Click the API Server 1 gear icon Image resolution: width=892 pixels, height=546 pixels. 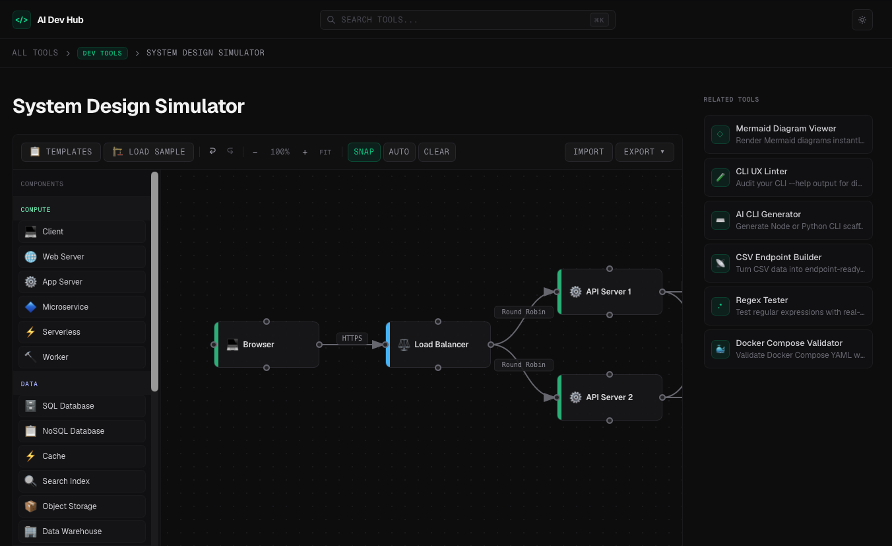coord(576,292)
